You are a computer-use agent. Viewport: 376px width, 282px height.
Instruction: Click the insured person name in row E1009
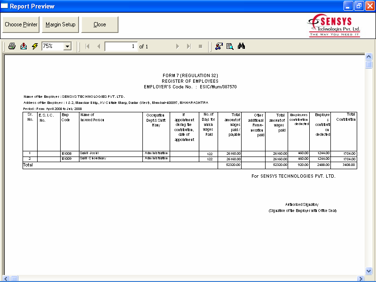coord(93,158)
